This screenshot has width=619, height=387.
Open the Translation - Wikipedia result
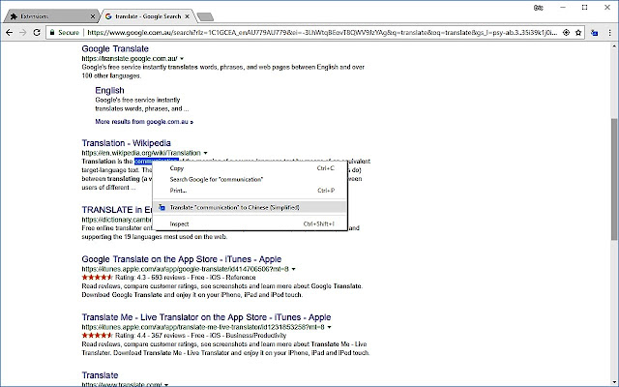(127, 143)
